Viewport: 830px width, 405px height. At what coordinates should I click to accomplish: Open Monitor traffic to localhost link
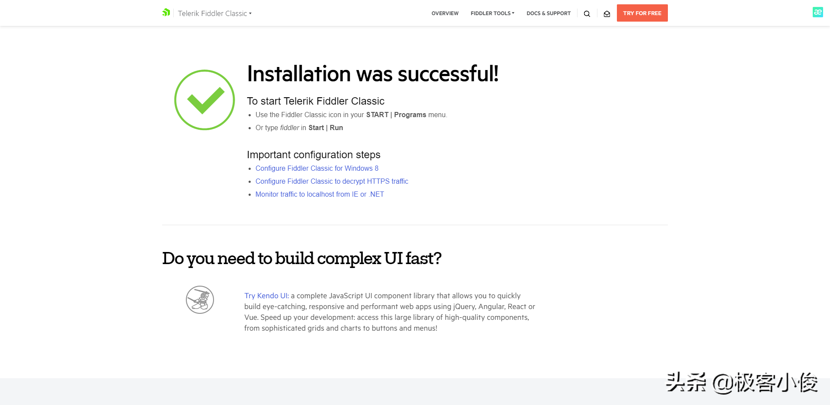click(319, 194)
